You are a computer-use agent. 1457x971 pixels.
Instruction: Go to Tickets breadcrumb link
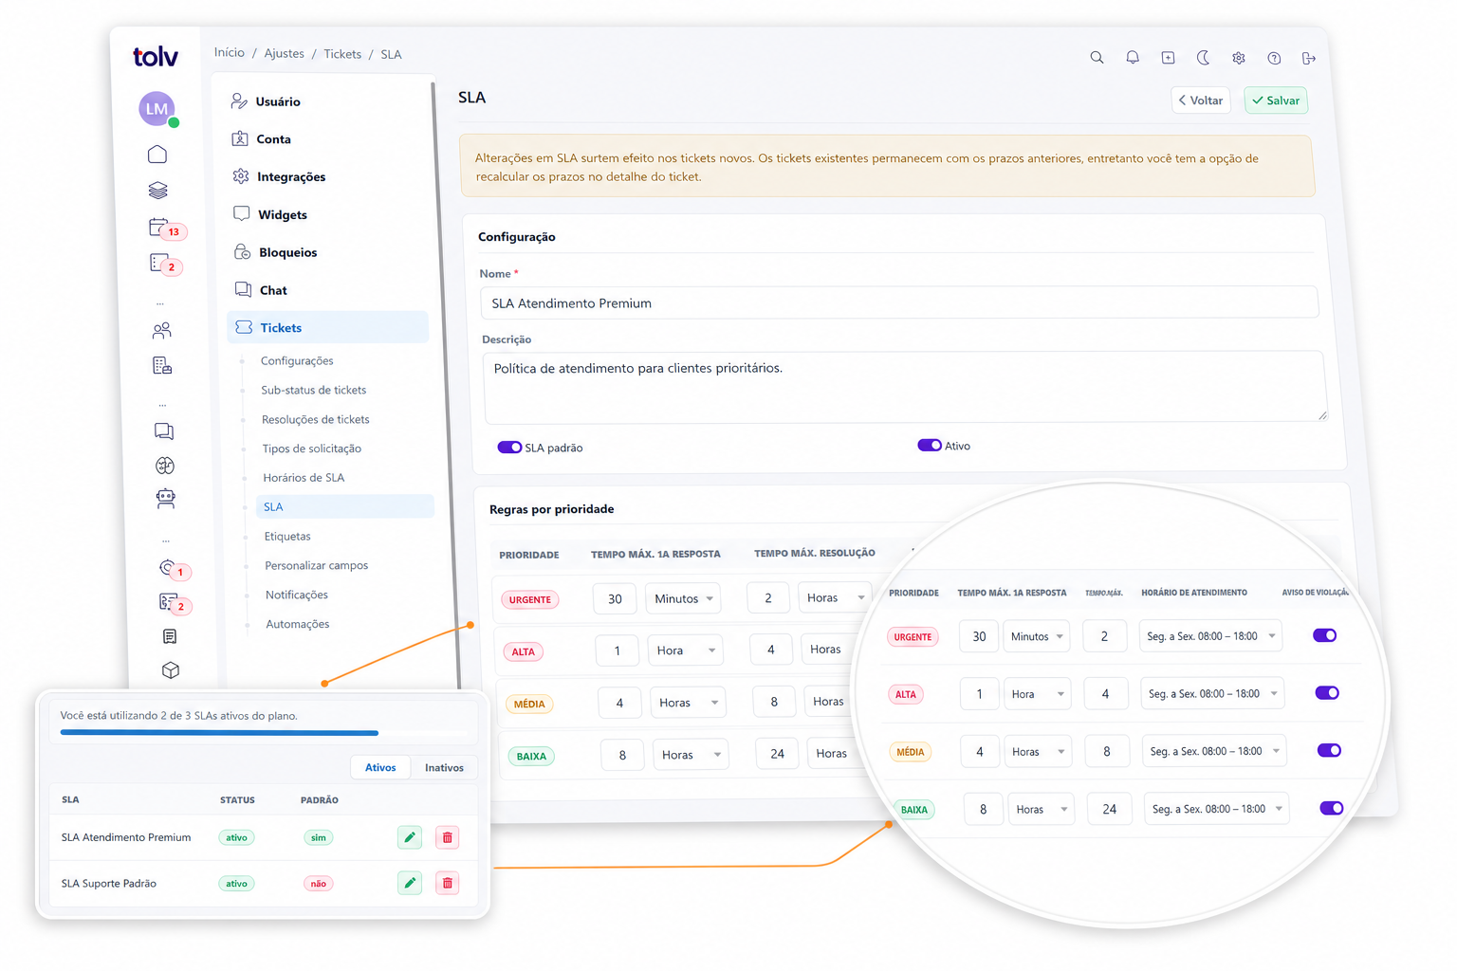click(x=342, y=54)
